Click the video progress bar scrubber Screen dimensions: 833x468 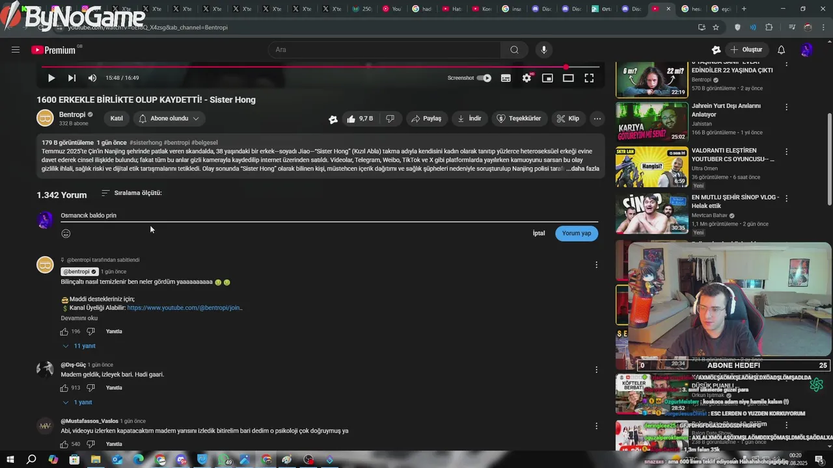point(566,67)
